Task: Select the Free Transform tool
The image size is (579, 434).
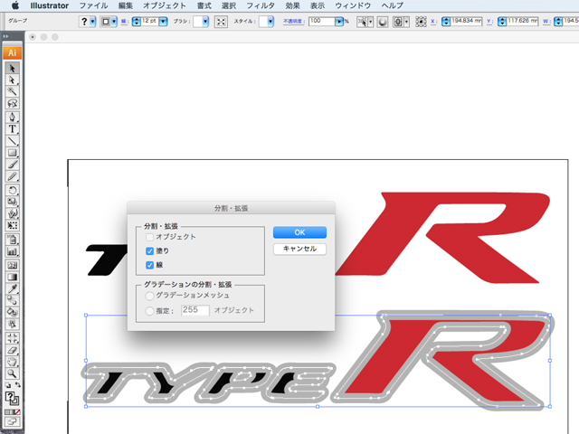Action: pyautogui.click(x=12, y=225)
